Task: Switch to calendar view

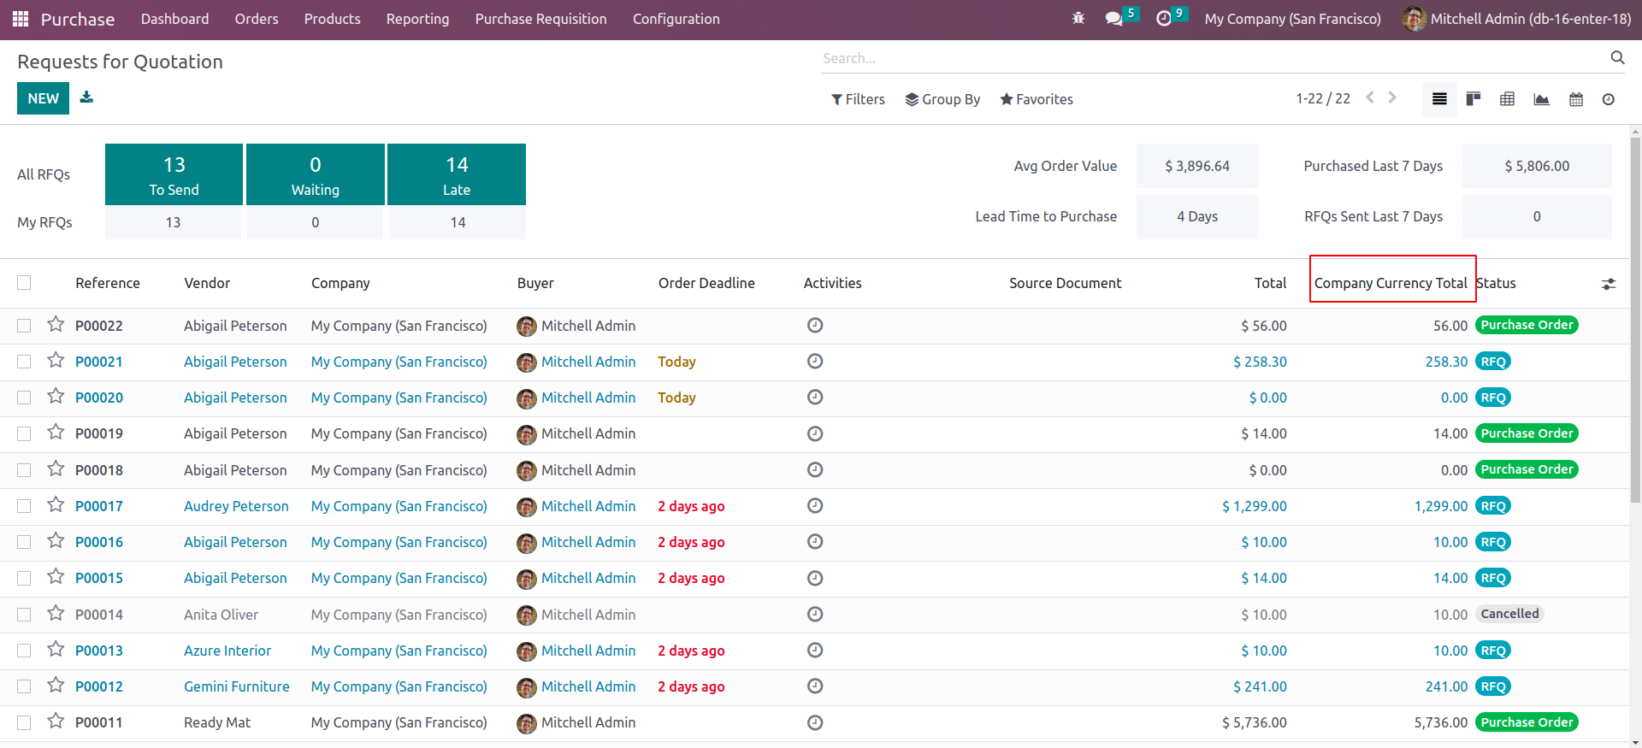Action: [1576, 99]
